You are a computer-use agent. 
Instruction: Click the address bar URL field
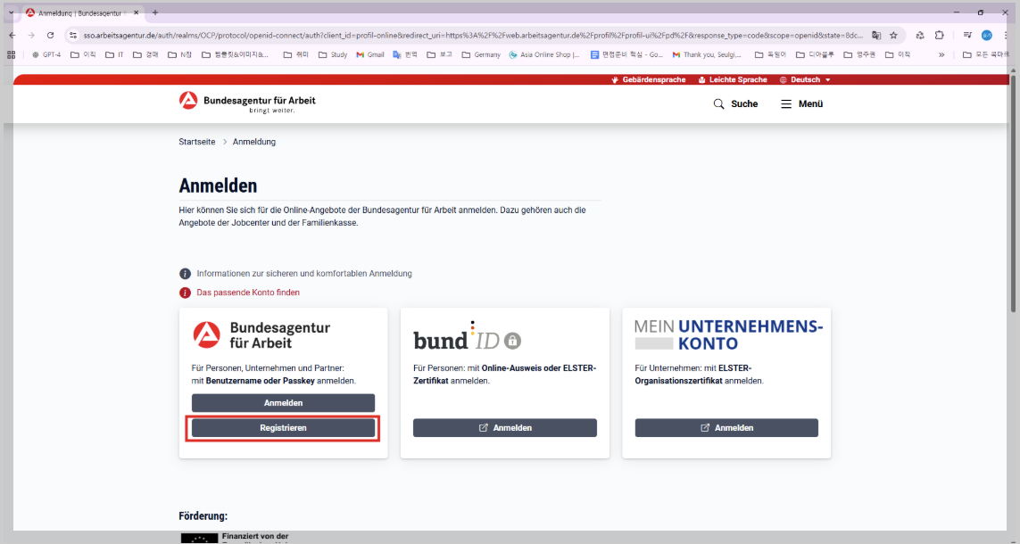[x=472, y=35]
